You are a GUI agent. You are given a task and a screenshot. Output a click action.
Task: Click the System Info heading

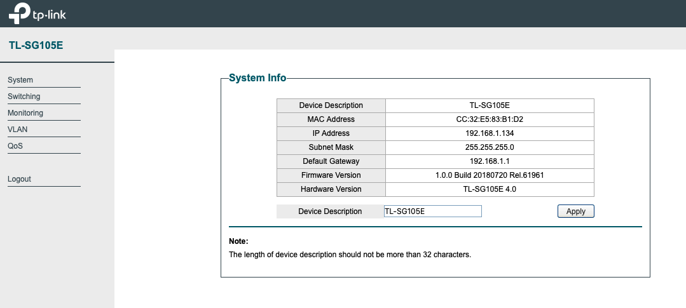pyautogui.click(x=257, y=77)
